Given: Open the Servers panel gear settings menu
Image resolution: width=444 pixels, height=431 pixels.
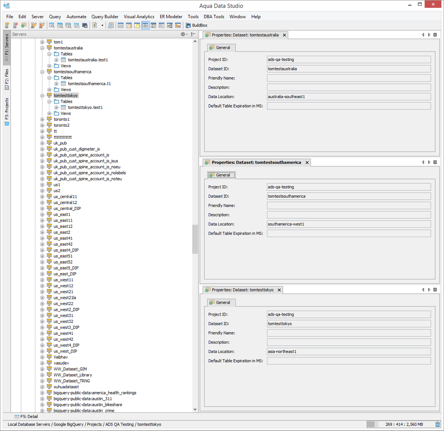Looking at the screenshot, I should click(x=184, y=34).
